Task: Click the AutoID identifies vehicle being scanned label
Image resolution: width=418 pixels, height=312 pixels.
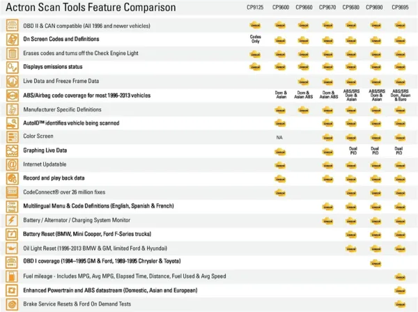Action: point(71,123)
